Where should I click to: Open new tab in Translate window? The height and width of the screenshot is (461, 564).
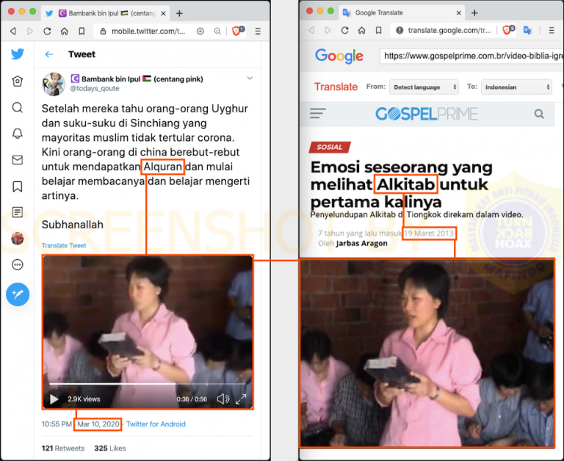(x=474, y=12)
